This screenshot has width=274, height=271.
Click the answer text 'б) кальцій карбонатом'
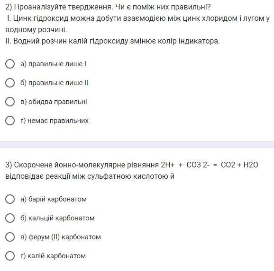tap(57, 218)
